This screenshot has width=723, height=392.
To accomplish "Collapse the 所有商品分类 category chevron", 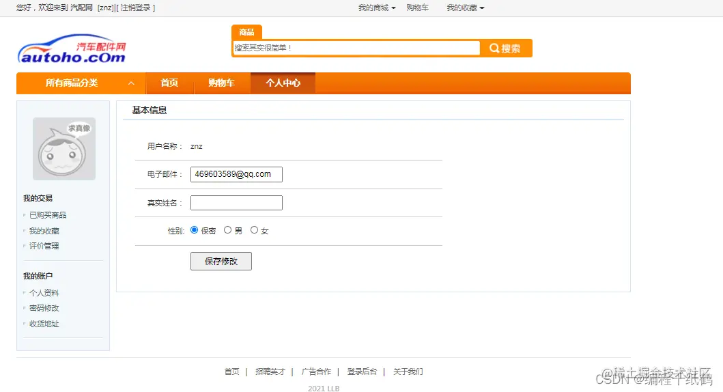I will point(131,83).
